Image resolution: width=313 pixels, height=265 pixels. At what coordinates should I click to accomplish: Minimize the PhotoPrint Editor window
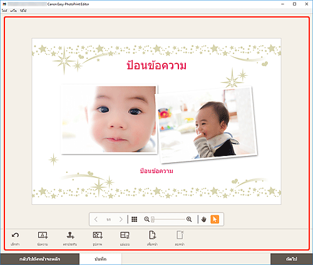pos(283,4)
